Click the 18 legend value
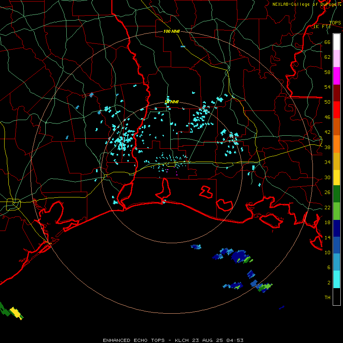 327,223
